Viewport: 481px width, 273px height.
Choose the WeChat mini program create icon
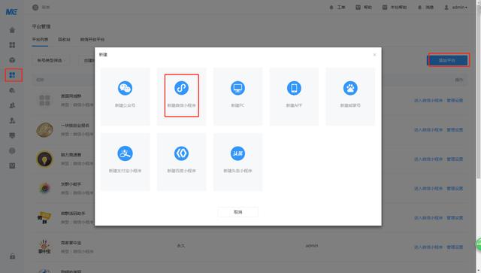(181, 88)
